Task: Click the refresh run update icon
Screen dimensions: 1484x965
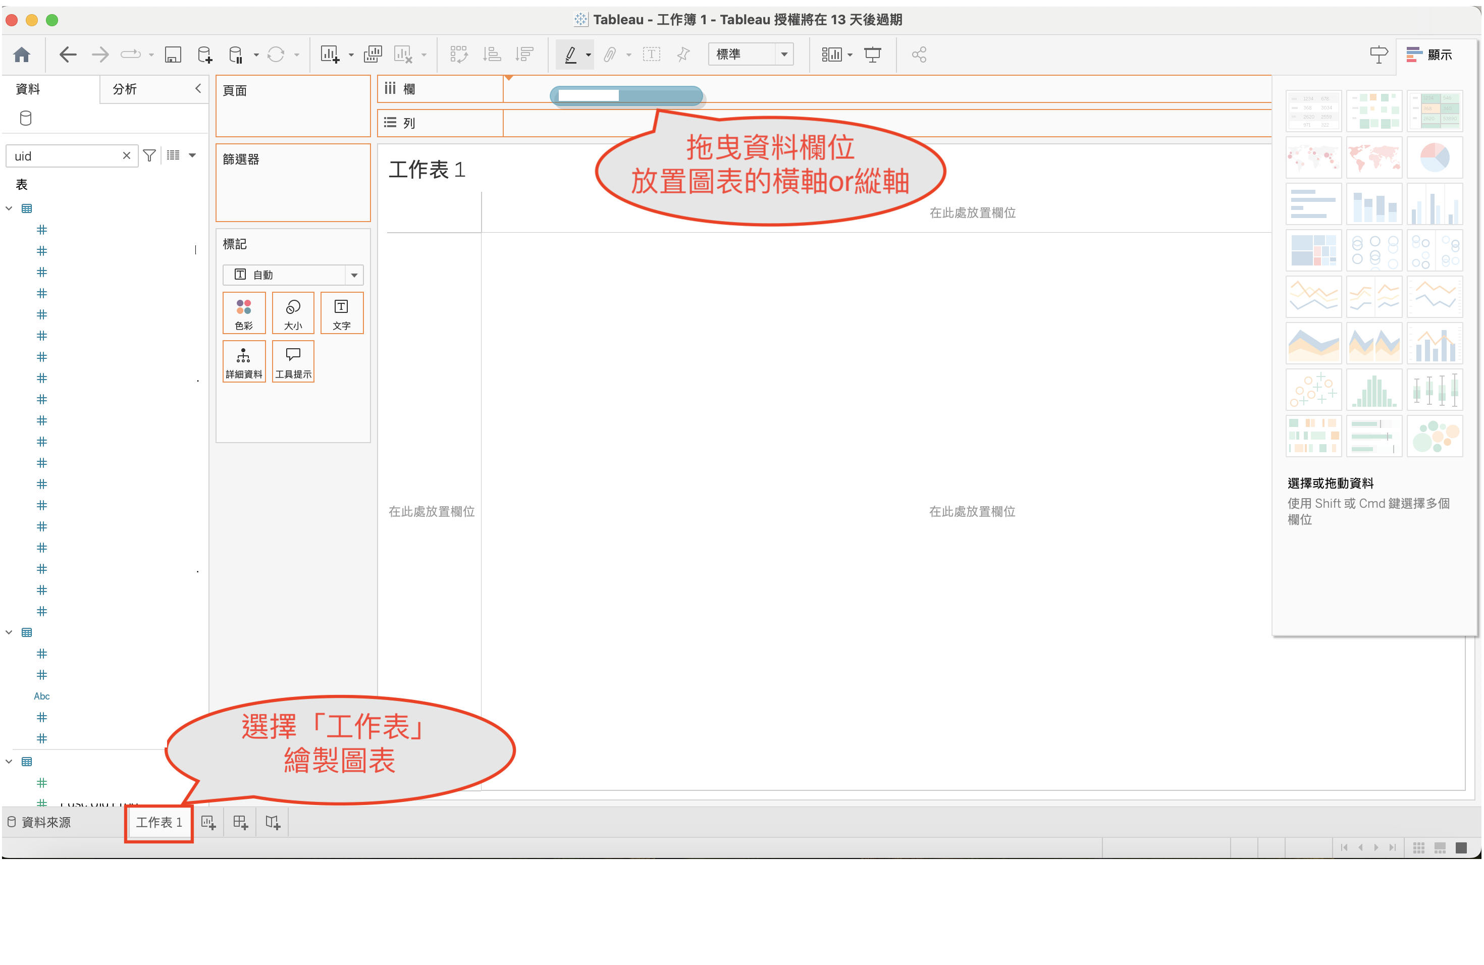Action: coord(276,55)
